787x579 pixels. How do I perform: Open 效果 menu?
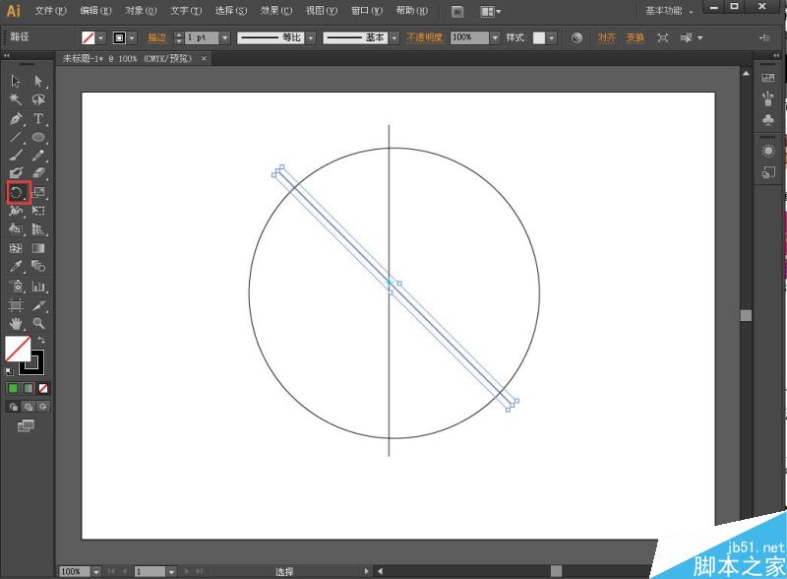(276, 10)
